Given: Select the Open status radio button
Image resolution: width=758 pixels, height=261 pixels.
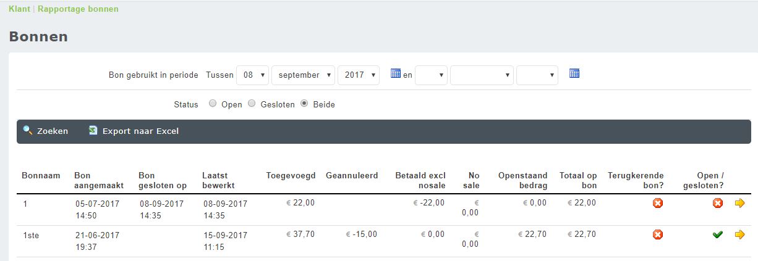Looking at the screenshot, I should point(213,104).
